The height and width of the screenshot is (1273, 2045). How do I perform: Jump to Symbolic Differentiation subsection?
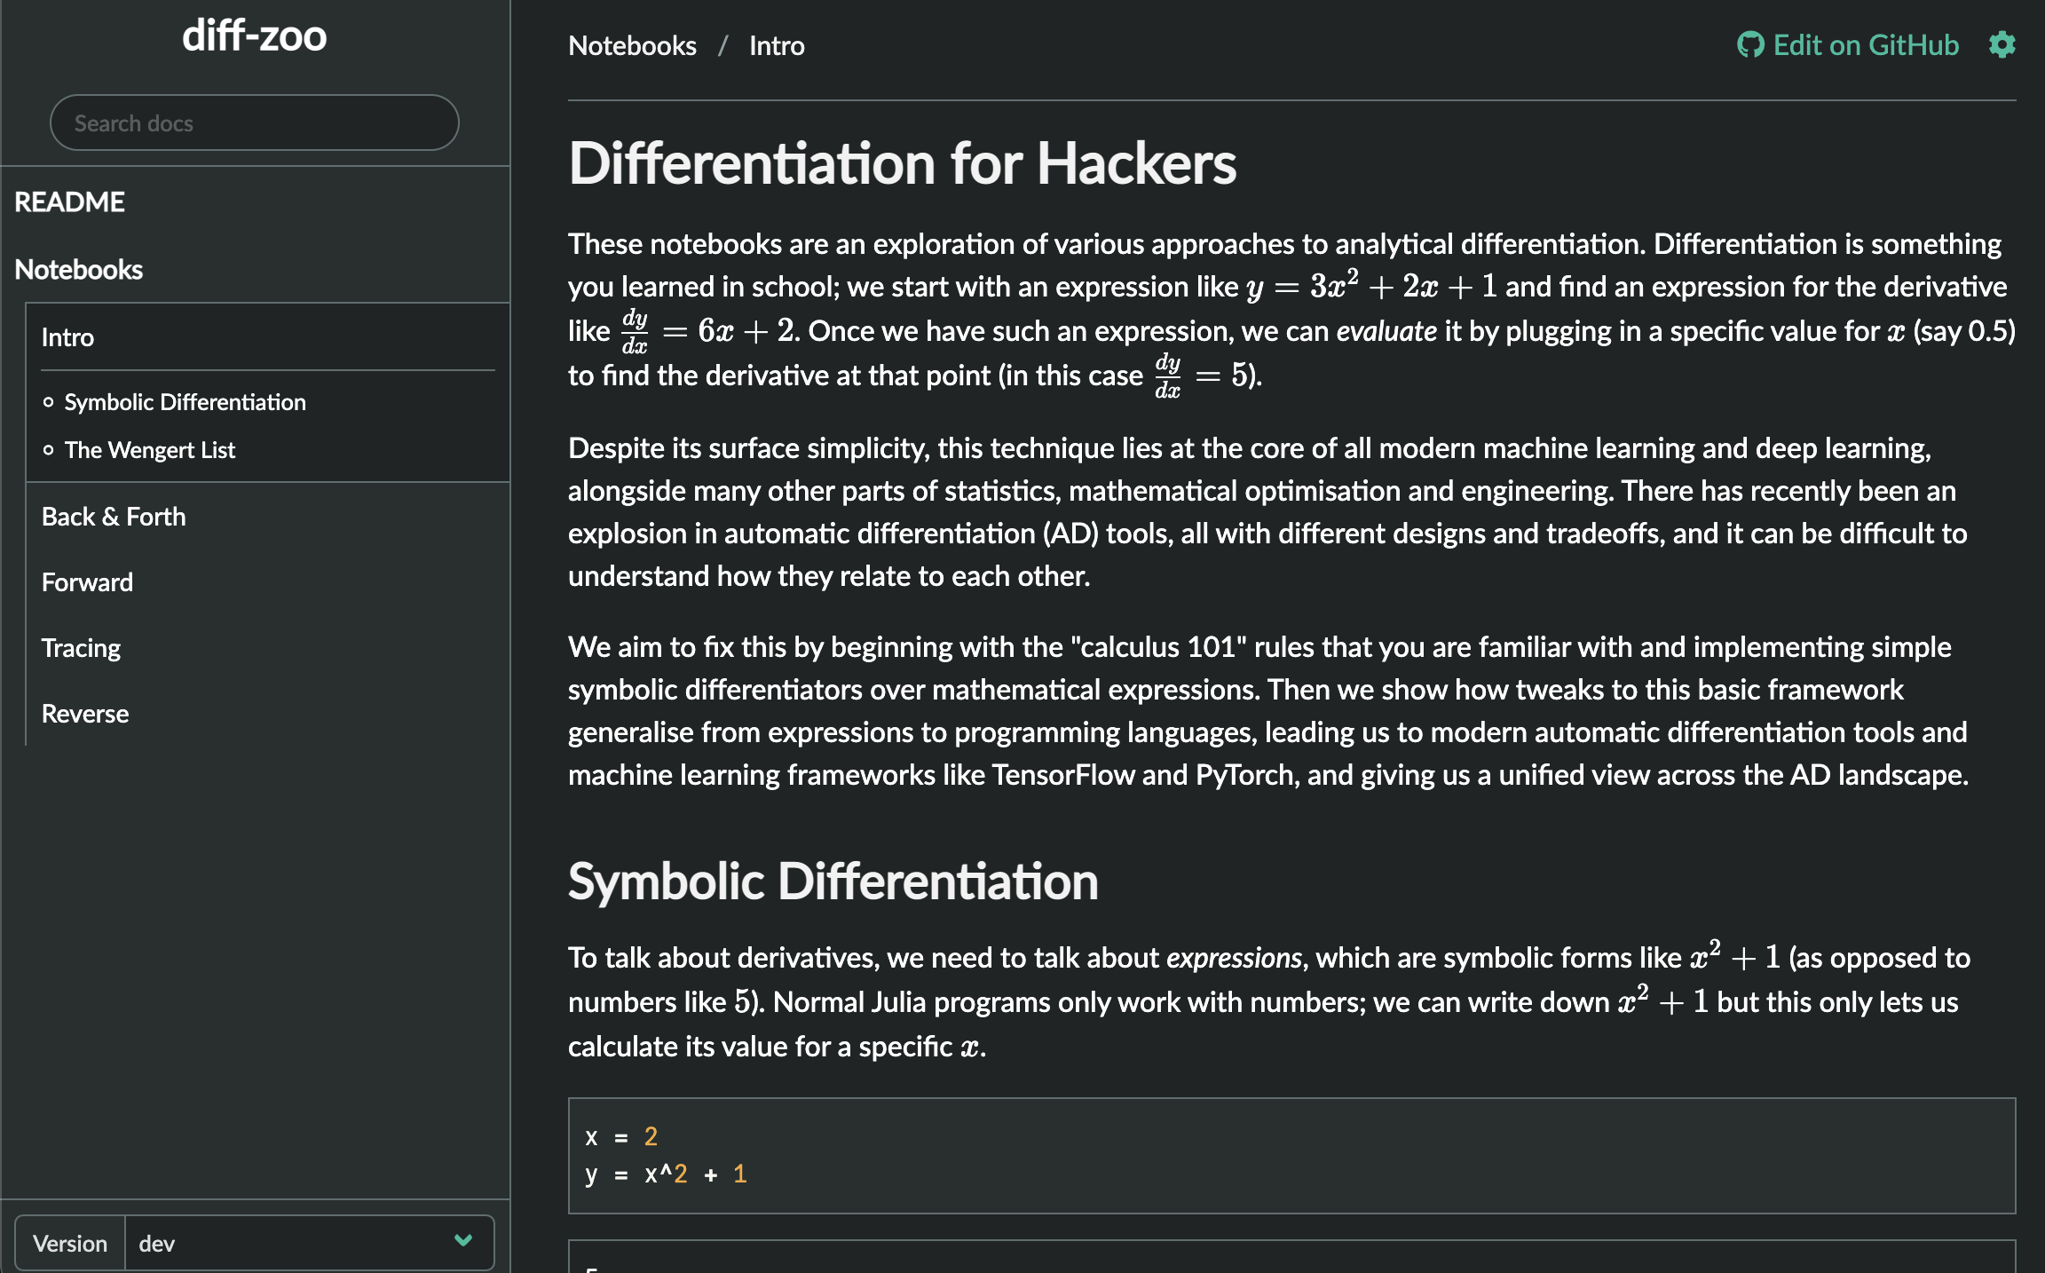185,402
